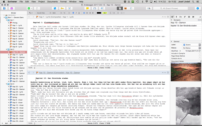Tick the Compile As-Is checkbox

200,59
